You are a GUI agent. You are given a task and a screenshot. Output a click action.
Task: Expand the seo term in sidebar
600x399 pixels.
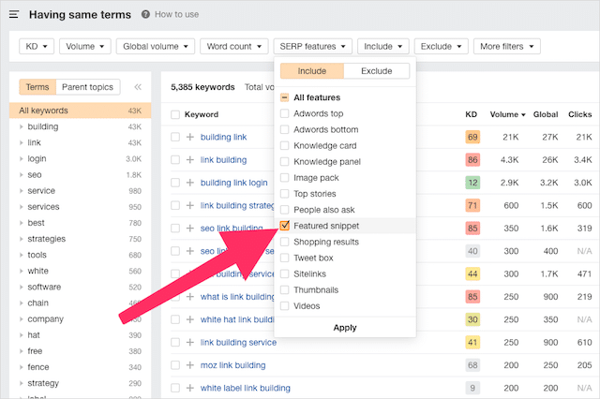point(22,174)
